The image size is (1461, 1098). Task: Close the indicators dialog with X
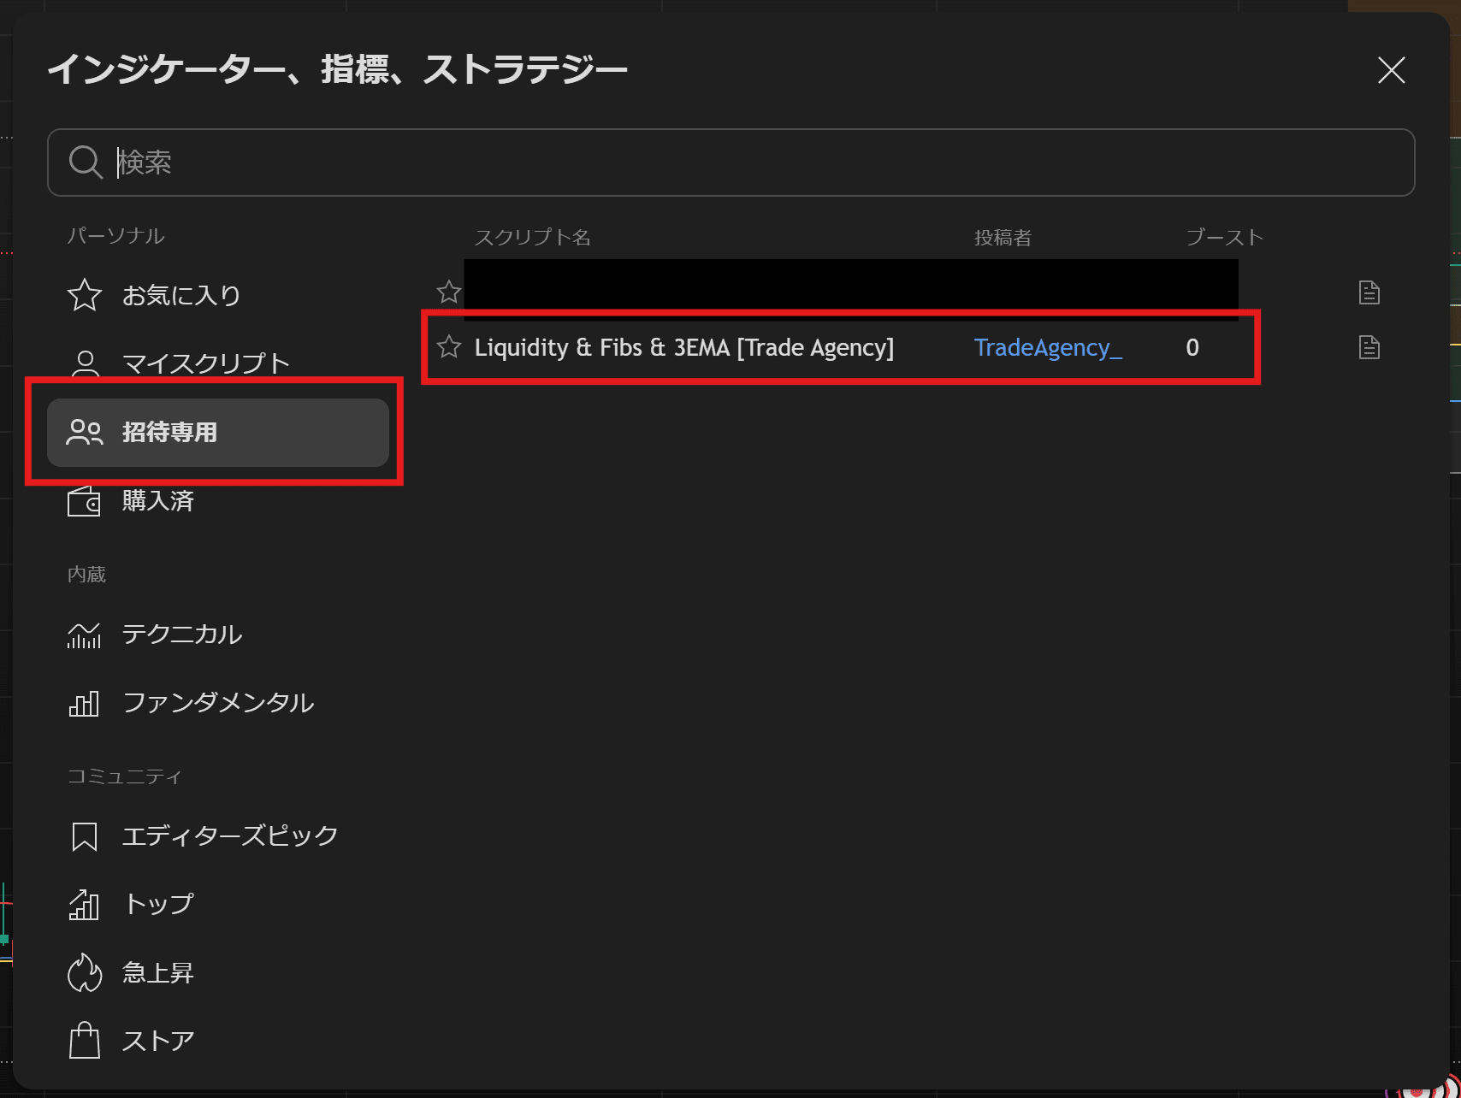tap(1391, 70)
